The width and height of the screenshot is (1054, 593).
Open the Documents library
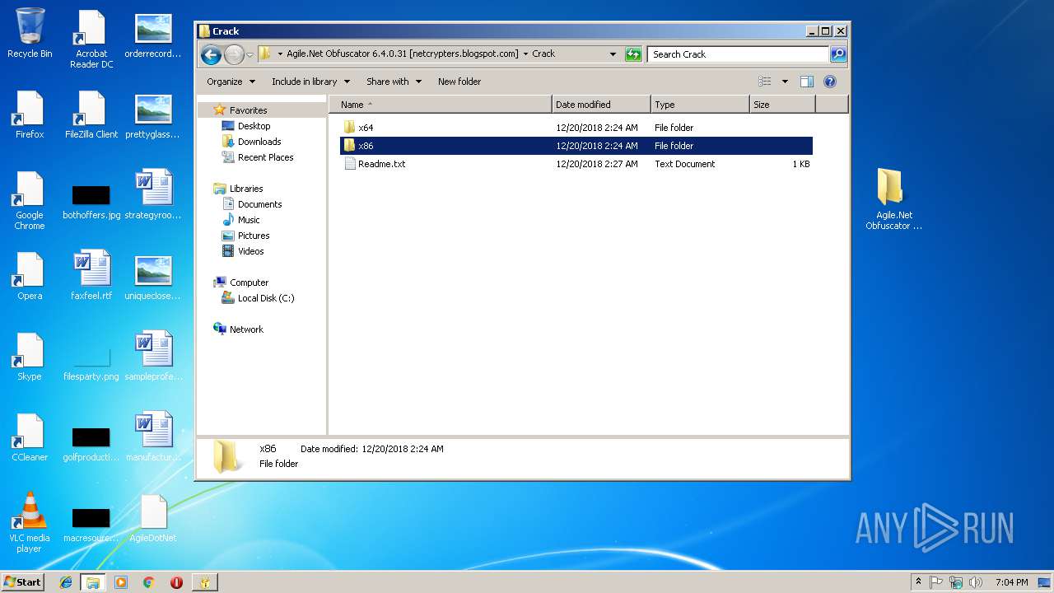click(x=259, y=204)
